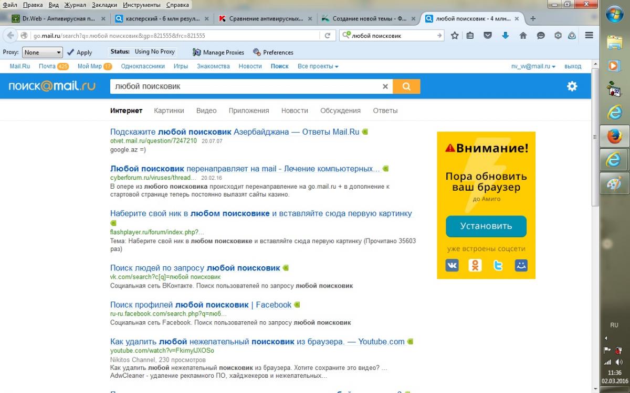Select the Обсуждения search tab
Screen dimensions: 630x393
[340, 111]
